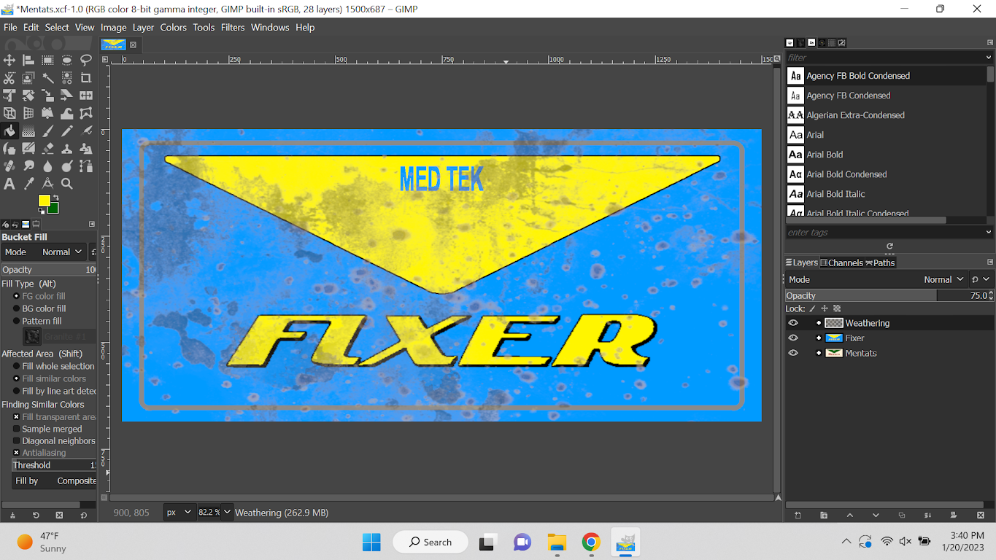996x560 pixels.
Task: Create a new layer group
Action: click(x=824, y=515)
